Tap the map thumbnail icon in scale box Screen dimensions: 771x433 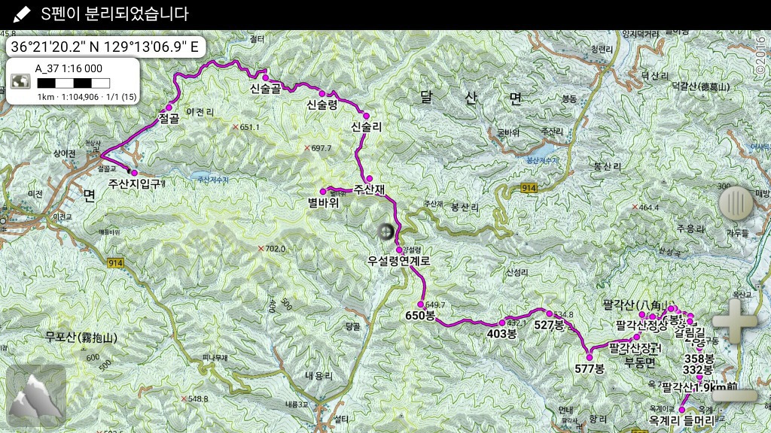click(20, 81)
